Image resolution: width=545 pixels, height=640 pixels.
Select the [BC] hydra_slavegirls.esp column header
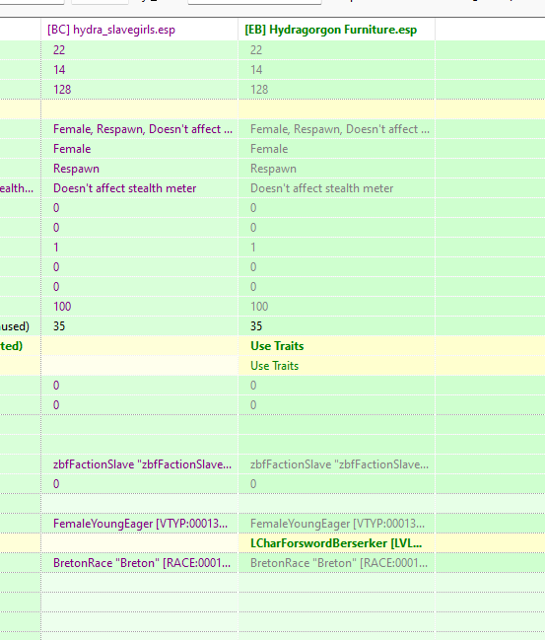coord(140,30)
